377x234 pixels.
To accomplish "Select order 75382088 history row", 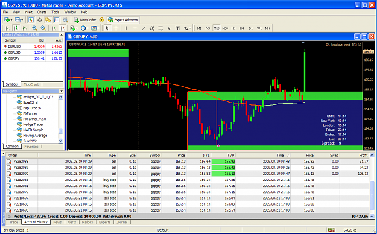I will pyautogui.click(x=188, y=162).
